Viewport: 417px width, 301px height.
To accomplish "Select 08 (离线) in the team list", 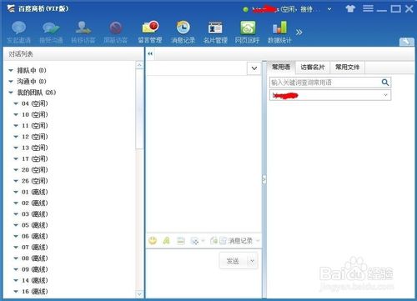I will click(x=35, y=258).
